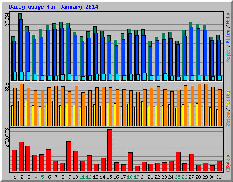Select the orange Visits bar for day 29
The image size is (233, 182).
pos(206,105)
